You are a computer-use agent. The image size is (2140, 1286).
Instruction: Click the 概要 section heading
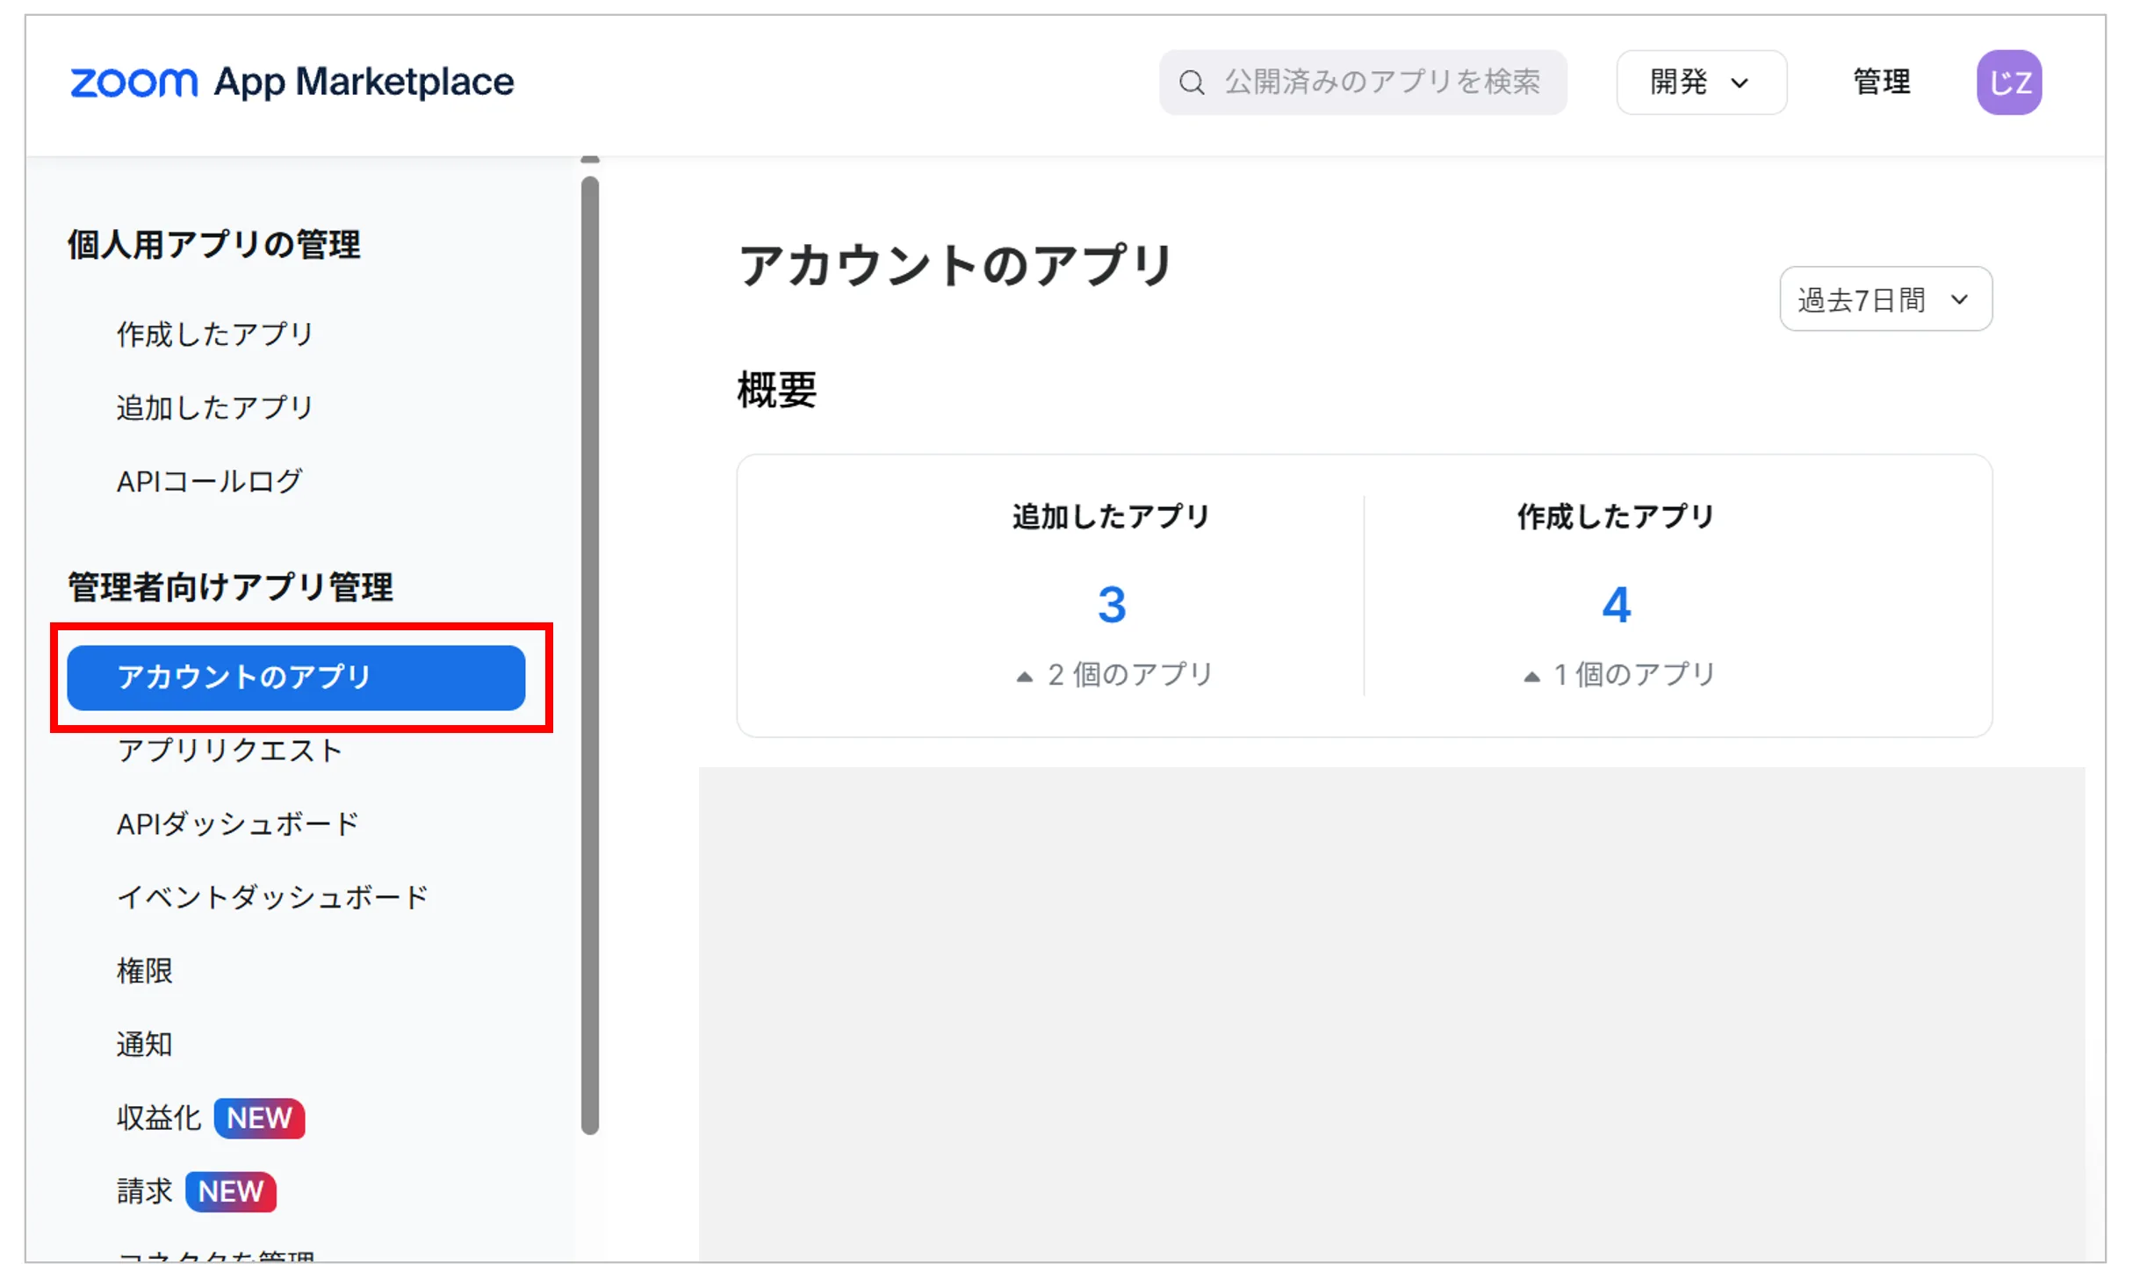point(776,390)
